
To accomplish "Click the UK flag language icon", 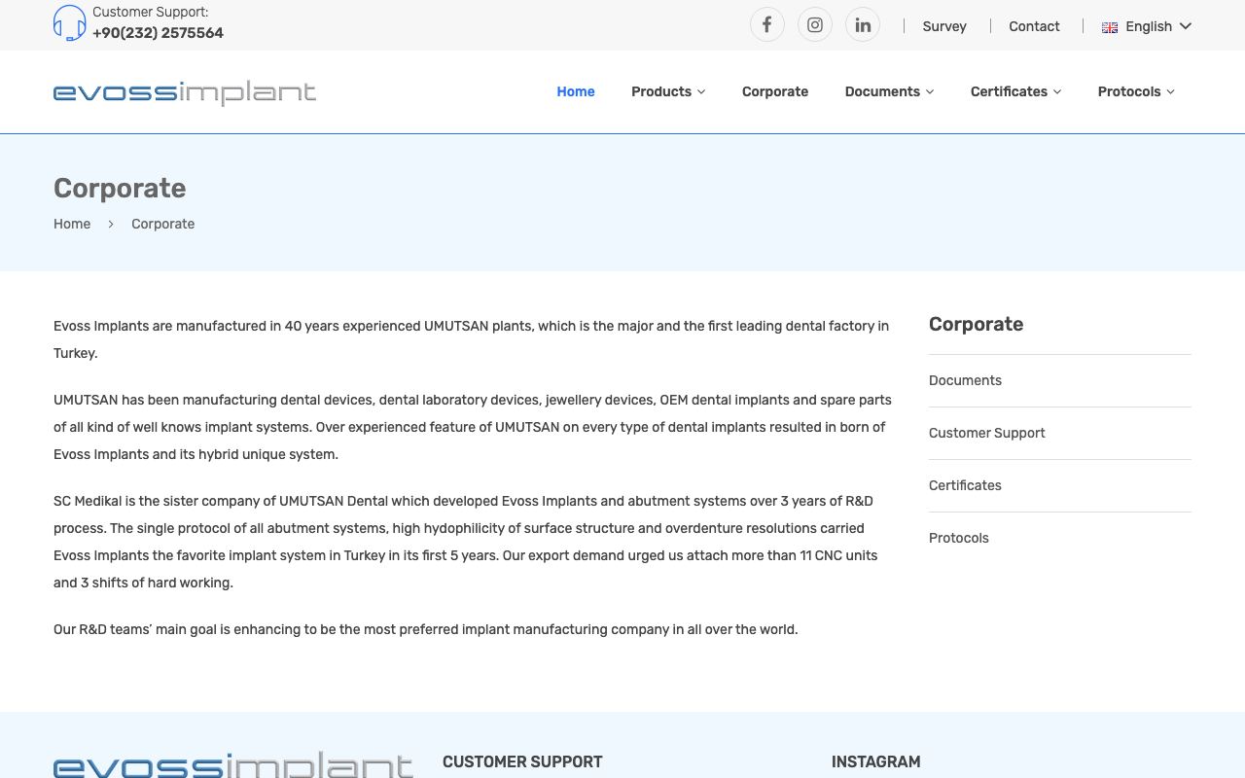I will (1110, 27).
